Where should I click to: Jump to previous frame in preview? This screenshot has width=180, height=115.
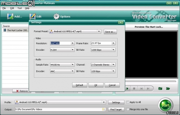pyautogui.click(x=141, y=89)
